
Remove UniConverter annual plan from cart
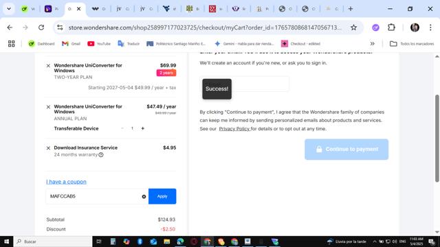click(x=48, y=107)
